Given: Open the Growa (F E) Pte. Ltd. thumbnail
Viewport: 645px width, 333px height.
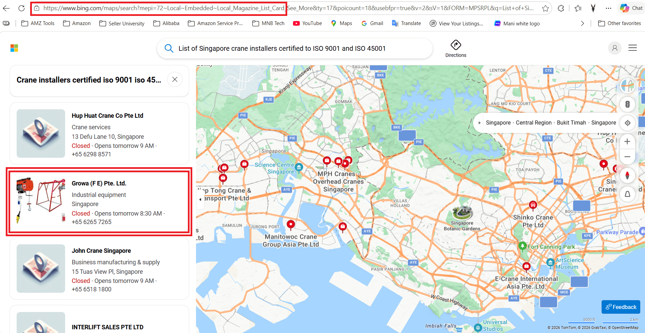Looking at the screenshot, I should (x=41, y=201).
